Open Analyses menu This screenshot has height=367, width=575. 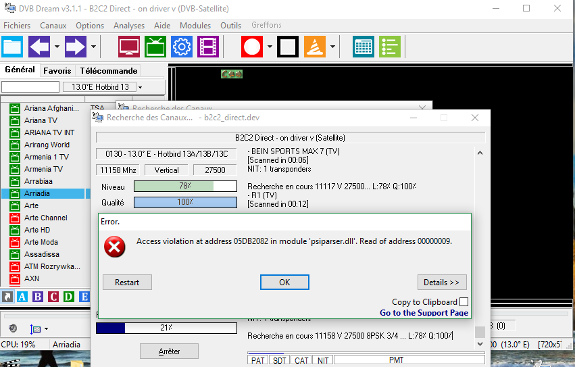coord(128,25)
